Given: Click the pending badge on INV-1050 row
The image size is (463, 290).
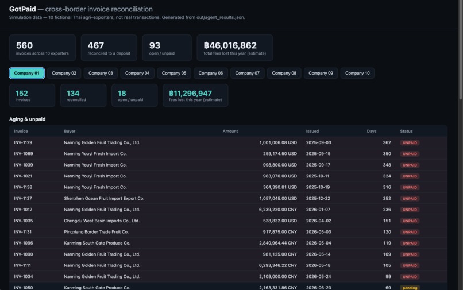Looking at the screenshot, I should [410, 288].
